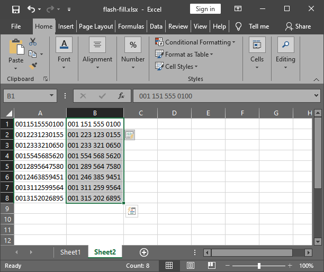
Task: Open Format as Table gallery
Action: 184,55
